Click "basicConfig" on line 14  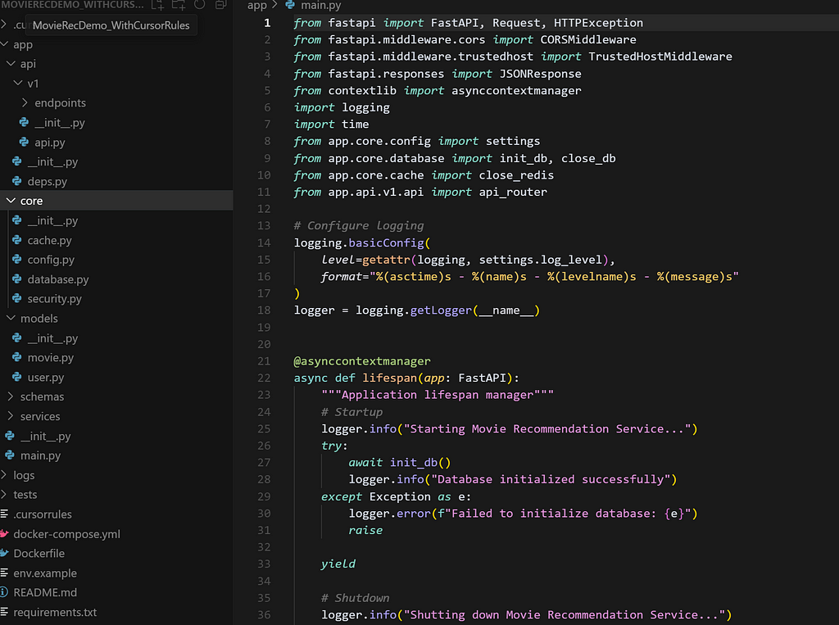(x=386, y=243)
